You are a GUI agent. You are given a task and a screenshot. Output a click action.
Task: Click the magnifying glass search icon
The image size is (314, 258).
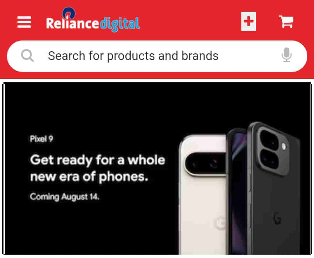tap(27, 56)
